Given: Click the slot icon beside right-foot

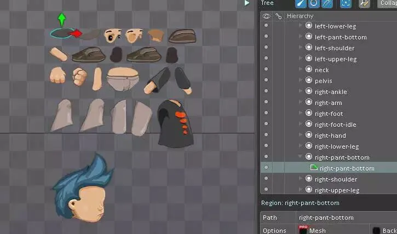Looking at the screenshot, I should [x=309, y=113].
